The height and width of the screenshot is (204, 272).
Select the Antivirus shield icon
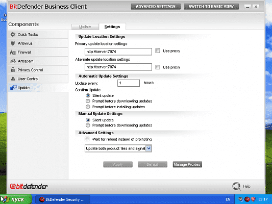click(13, 43)
